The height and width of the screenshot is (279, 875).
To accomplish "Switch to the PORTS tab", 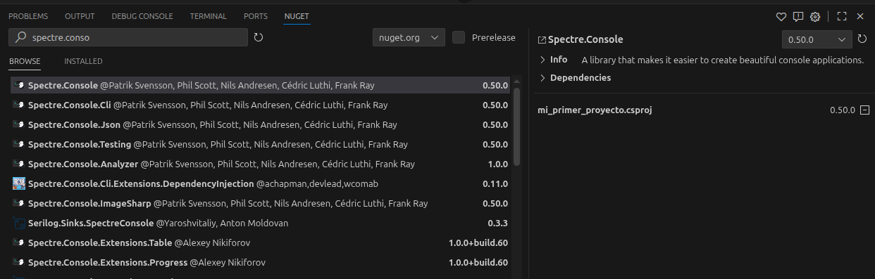I will click(x=256, y=16).
